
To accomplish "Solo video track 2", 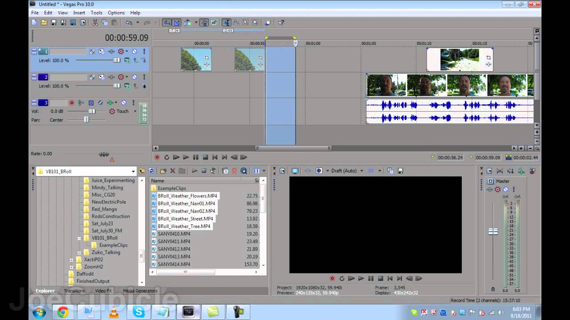I will [144, 77].
